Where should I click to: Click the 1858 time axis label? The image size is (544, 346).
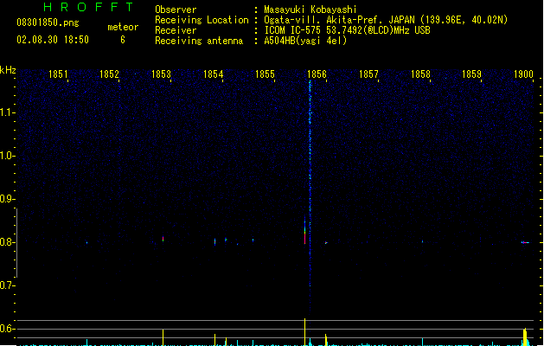click(420, 74)
